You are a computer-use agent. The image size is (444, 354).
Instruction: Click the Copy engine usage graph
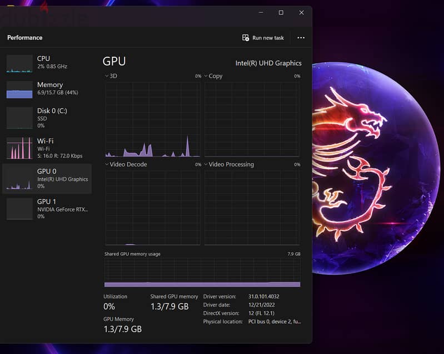coord(252,120)
